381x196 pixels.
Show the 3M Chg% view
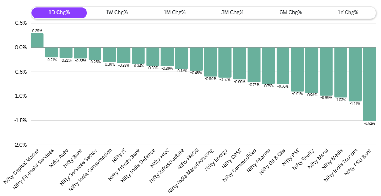(232, 12)
